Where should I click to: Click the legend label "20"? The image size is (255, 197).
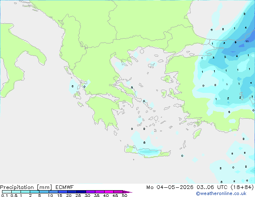[x=69, y=195]
